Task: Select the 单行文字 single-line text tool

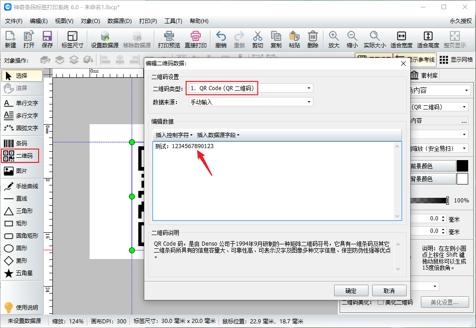Action: click(x=22, y=104)
